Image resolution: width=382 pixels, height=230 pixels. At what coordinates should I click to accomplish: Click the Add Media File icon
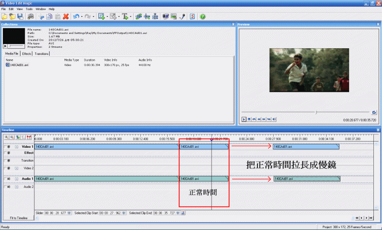click(x=101, y=17)
